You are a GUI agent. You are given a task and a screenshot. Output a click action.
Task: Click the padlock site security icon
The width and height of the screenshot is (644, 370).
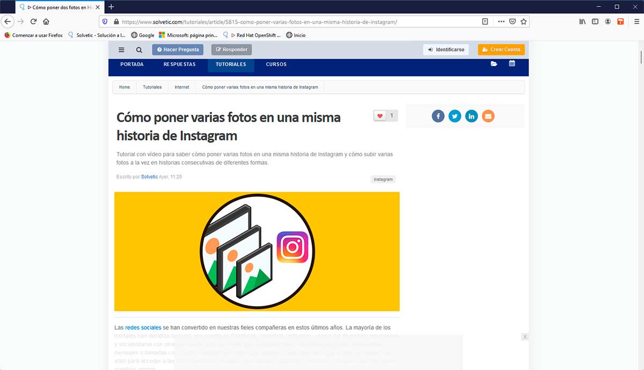point(116,21)
